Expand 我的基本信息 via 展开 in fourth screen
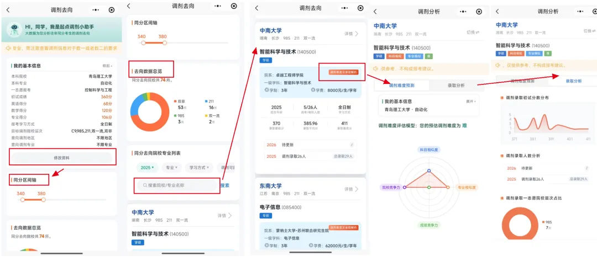The height and width of the screenshot is (261, 597). point(470,102)
